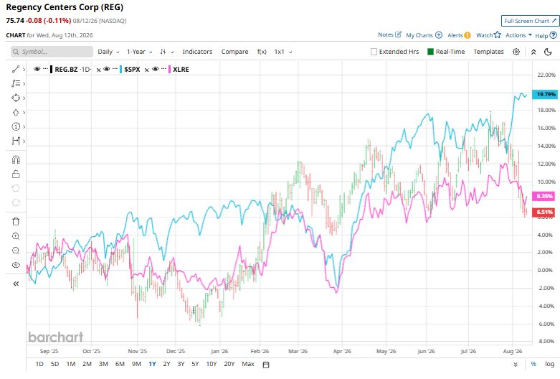
Task: Enable Extended Hrs checkbox
Action: (x=374, y=52)
